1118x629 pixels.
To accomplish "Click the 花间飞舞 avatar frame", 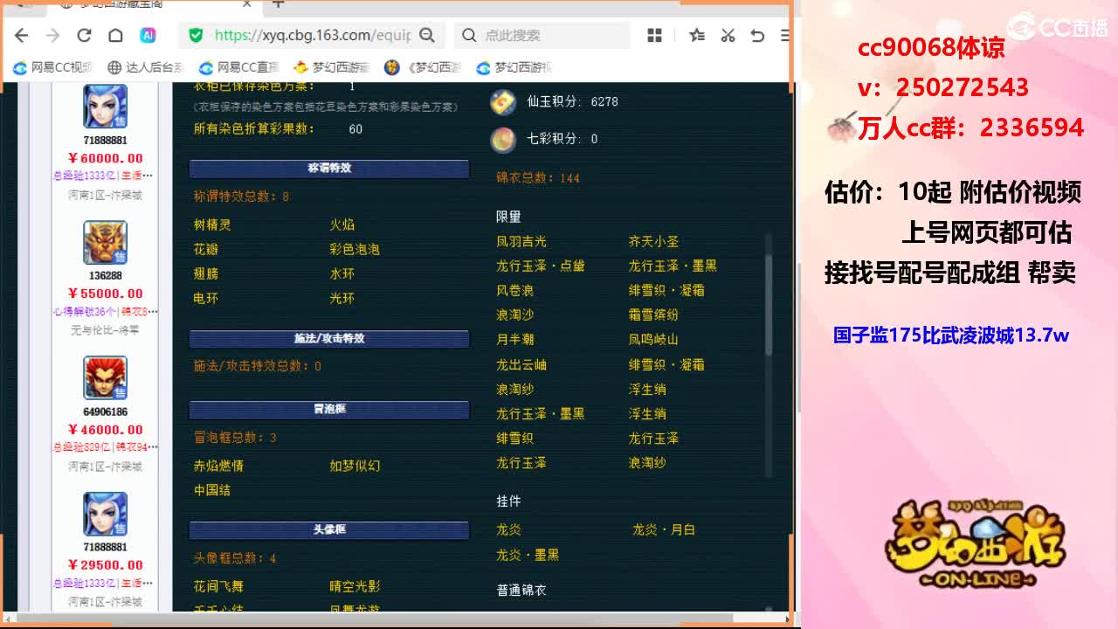I will 218,586.
